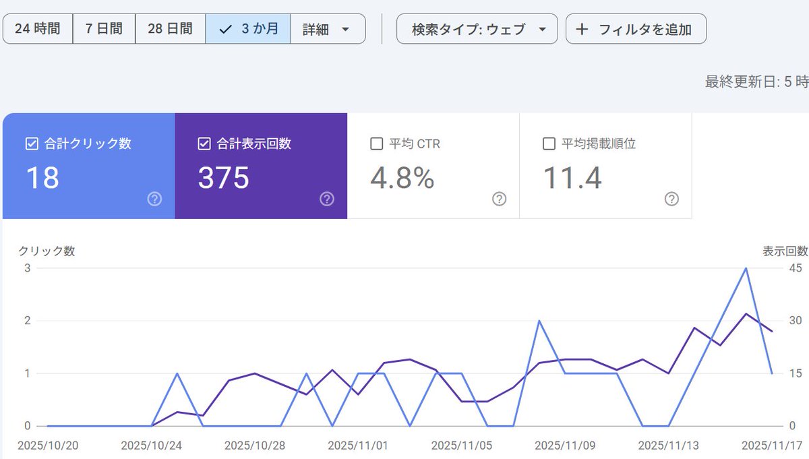
Task: Click the average CTR value 4.8%
Action: tap(402, 178)
